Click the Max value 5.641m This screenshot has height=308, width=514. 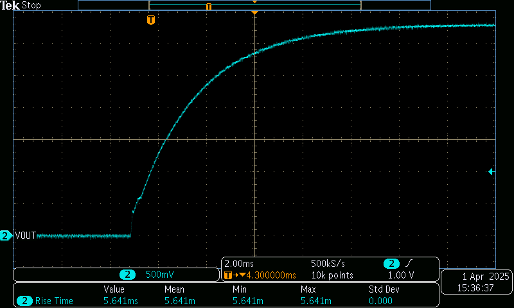tap(316, 301)
